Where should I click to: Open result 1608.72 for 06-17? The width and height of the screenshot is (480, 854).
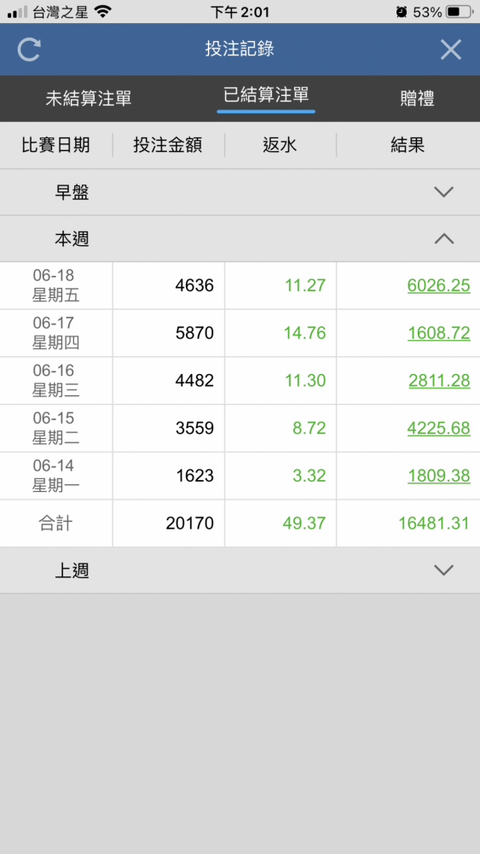439,333
